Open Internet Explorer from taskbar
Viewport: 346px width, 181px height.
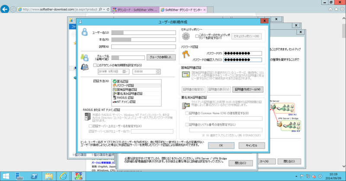coord(63,176)
